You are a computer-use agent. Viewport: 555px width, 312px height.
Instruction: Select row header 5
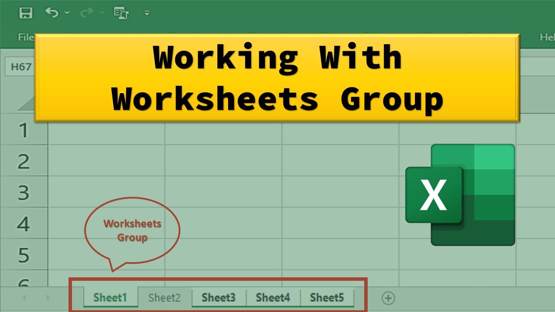(23, 255)
